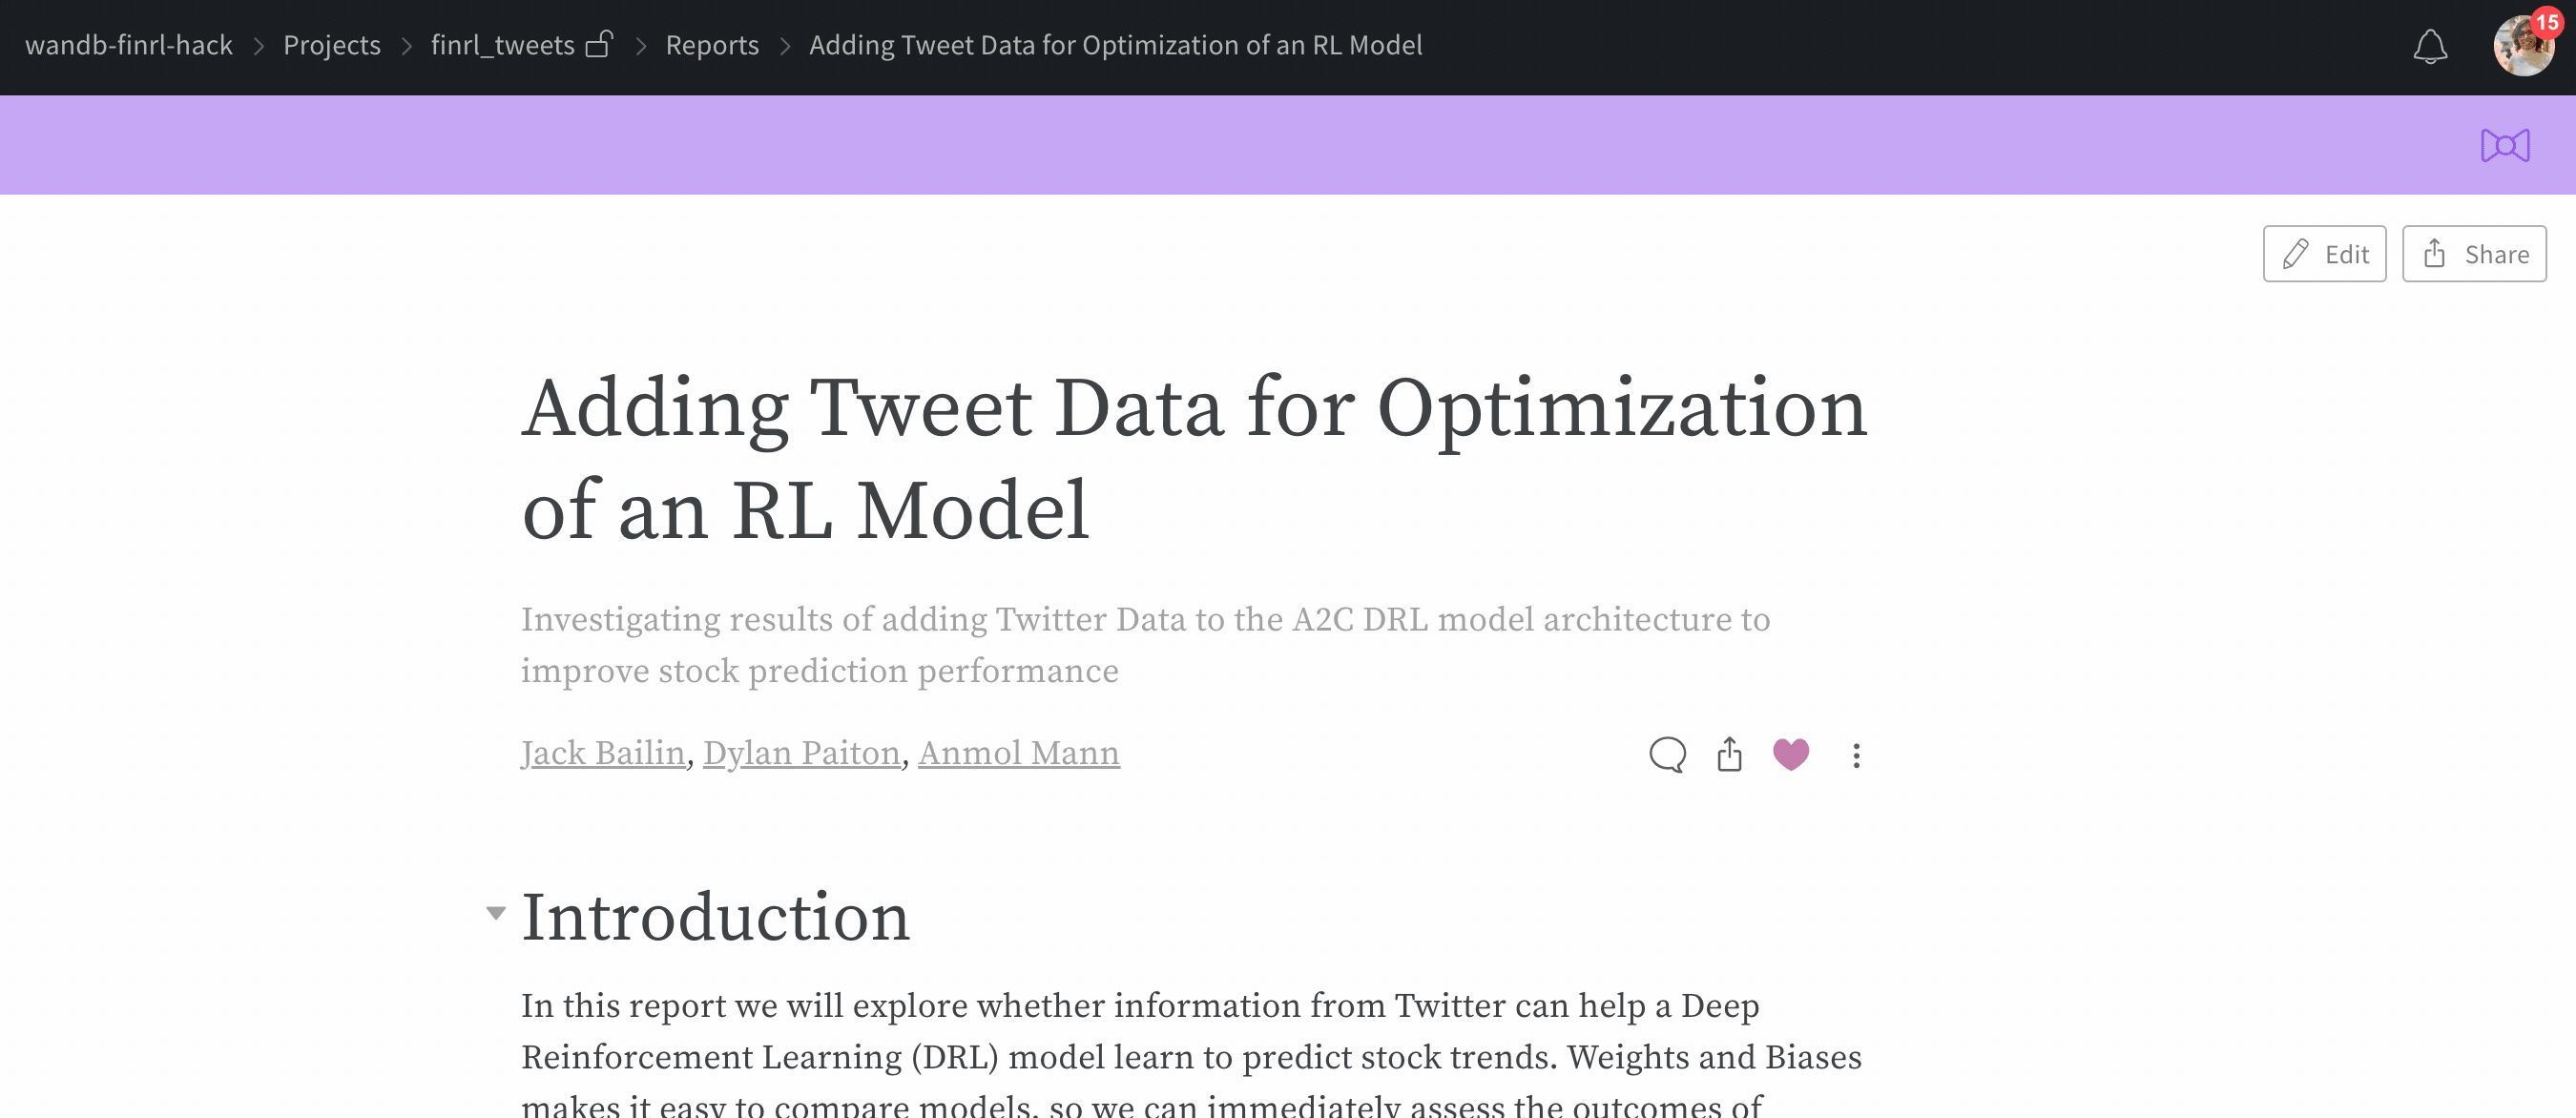
Task: Navigate to the Projects breadcrumb item
Action: pyautogui.click(x=328, y=44)
